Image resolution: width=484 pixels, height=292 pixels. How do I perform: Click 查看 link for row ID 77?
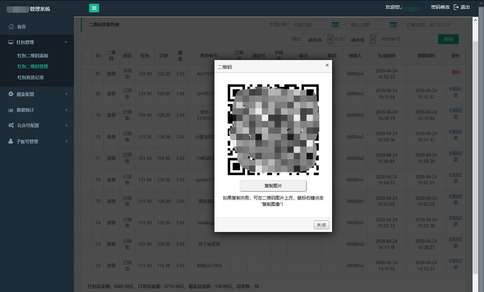pos(111,158)
